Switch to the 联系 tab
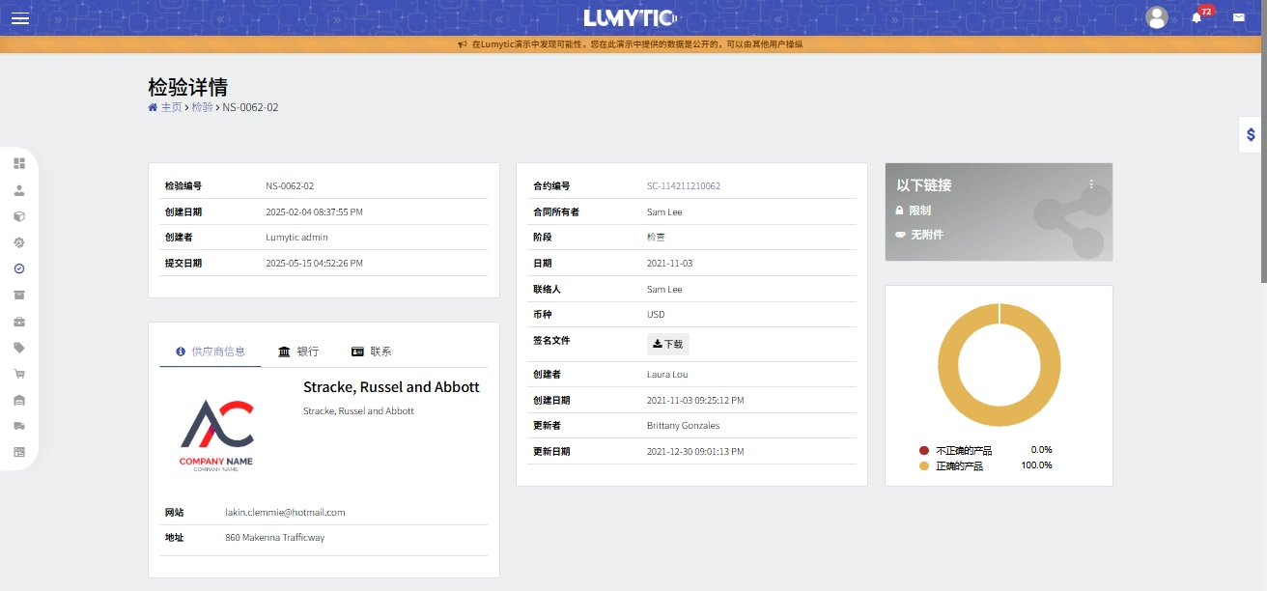Screen dimensions: 1267x591 (x=372, y=352)
